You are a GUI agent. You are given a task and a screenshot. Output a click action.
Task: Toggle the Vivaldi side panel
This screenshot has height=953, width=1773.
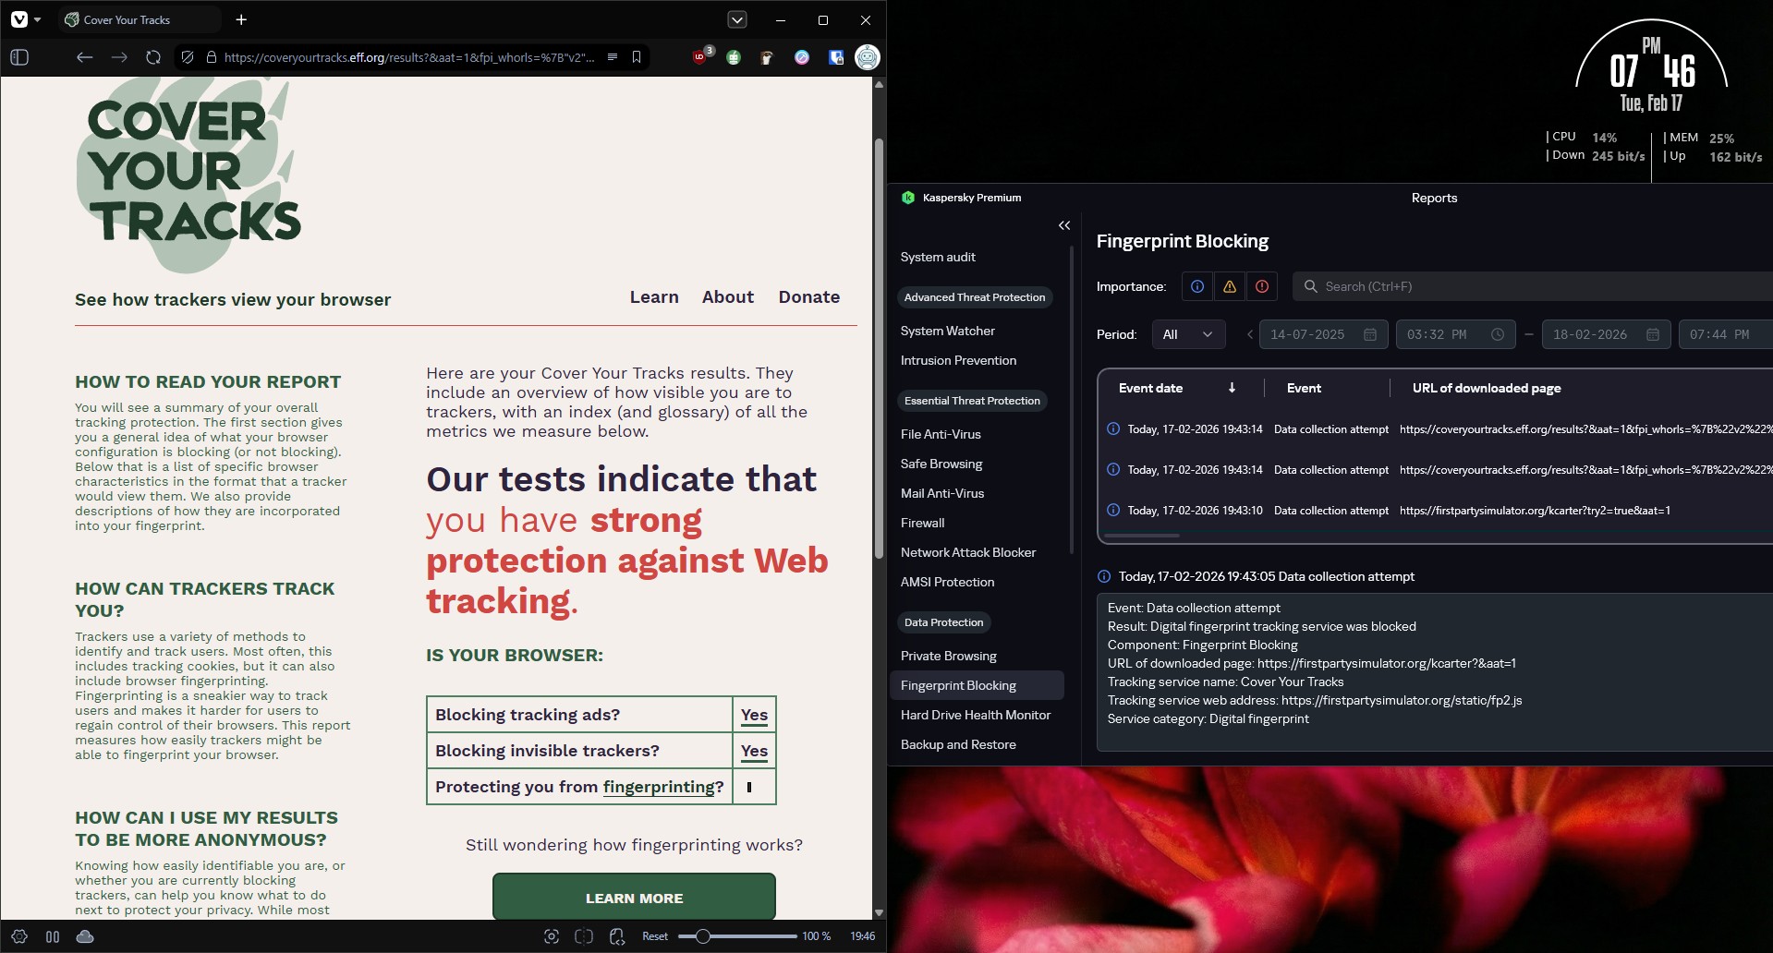(x=19, y=57)
